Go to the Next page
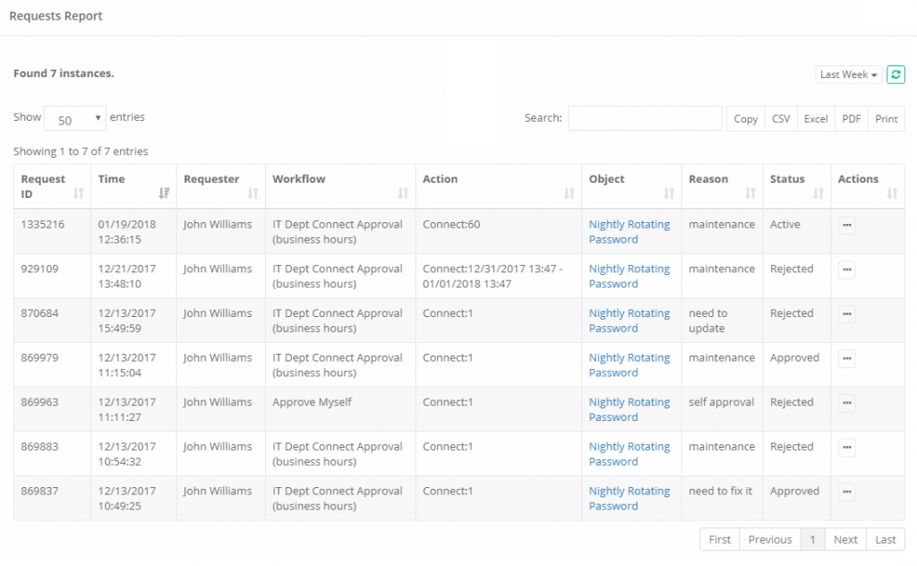This screenshot has width=917, height=566. [x=845, y=539]
